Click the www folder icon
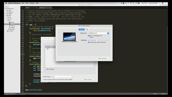Viewport: 172px width, 97px height. tap(8, 16)
